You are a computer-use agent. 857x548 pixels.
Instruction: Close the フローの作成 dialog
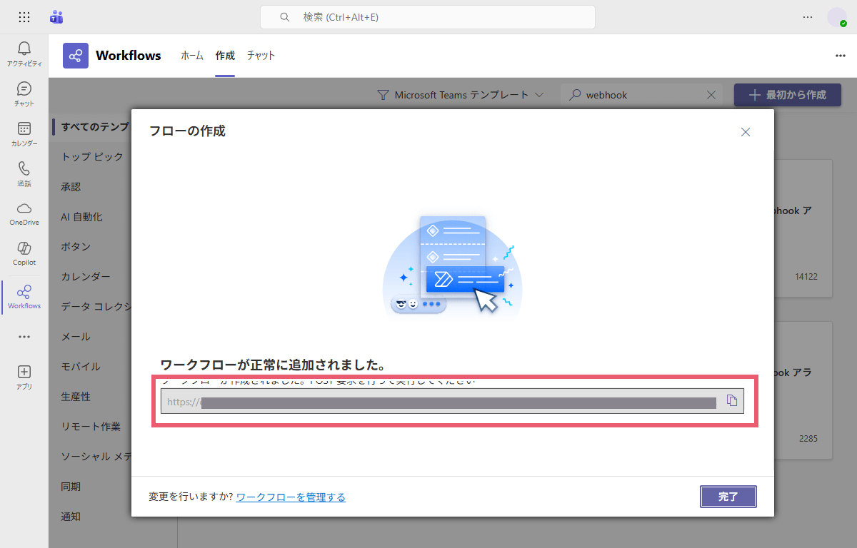tap(746, 132)
